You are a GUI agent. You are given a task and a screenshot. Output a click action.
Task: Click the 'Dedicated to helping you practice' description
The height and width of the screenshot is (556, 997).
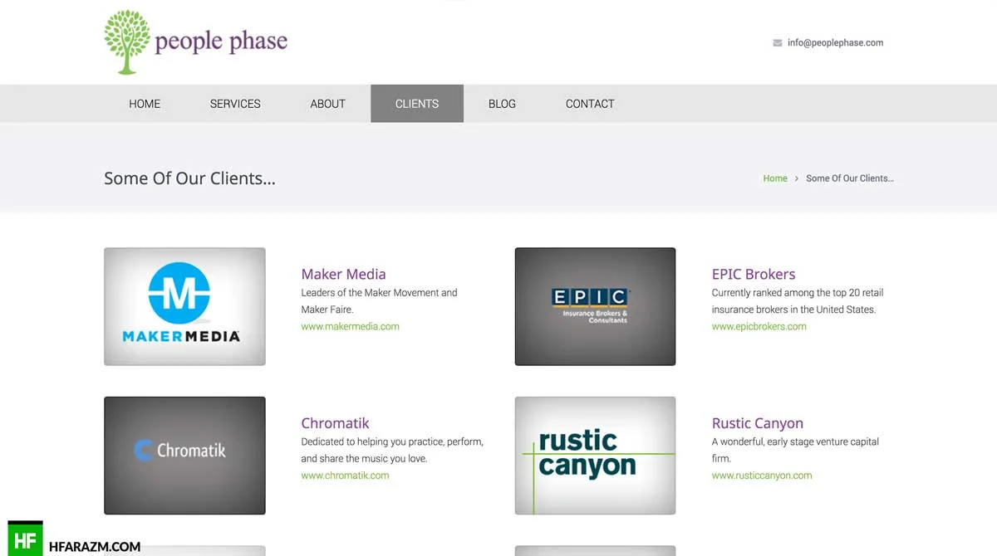(x=392, y=450)
